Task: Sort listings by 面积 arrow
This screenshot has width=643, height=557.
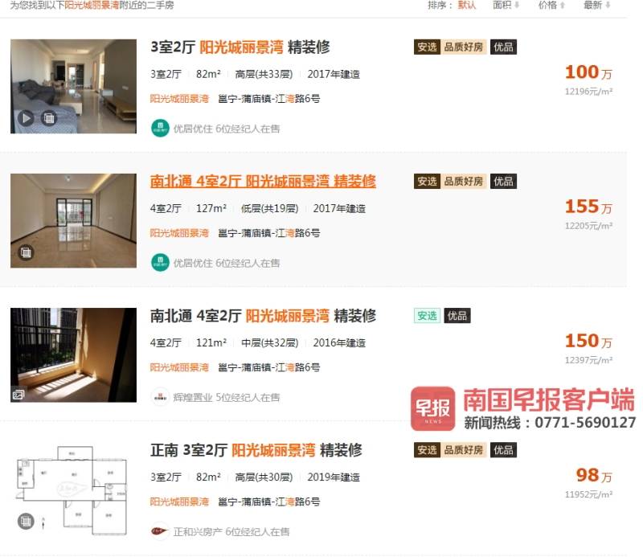Action: point(517,5)
